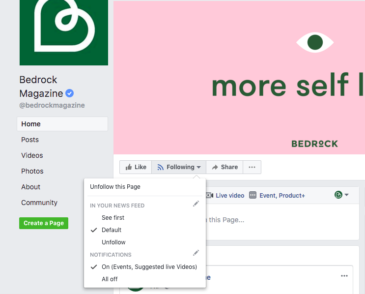
Task: Open the Posts section
Action: (x=30, y=140)
